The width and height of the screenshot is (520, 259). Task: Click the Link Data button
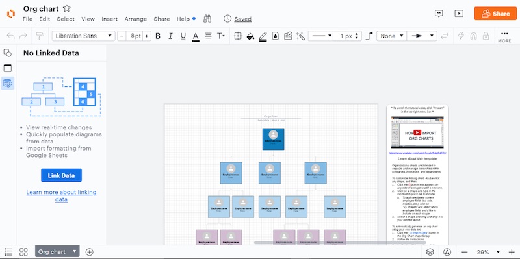[61, 175]
